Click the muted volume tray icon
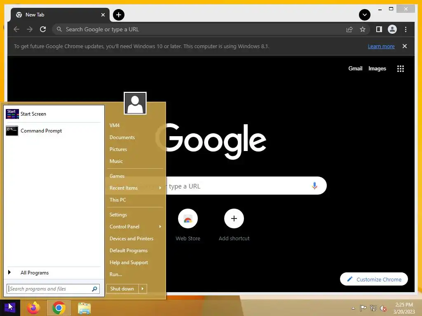This screenshot has width=422, height=316. coord(383,308)
